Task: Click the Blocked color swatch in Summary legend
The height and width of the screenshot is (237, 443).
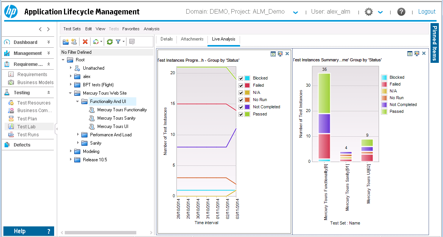Action: (384, 77)
